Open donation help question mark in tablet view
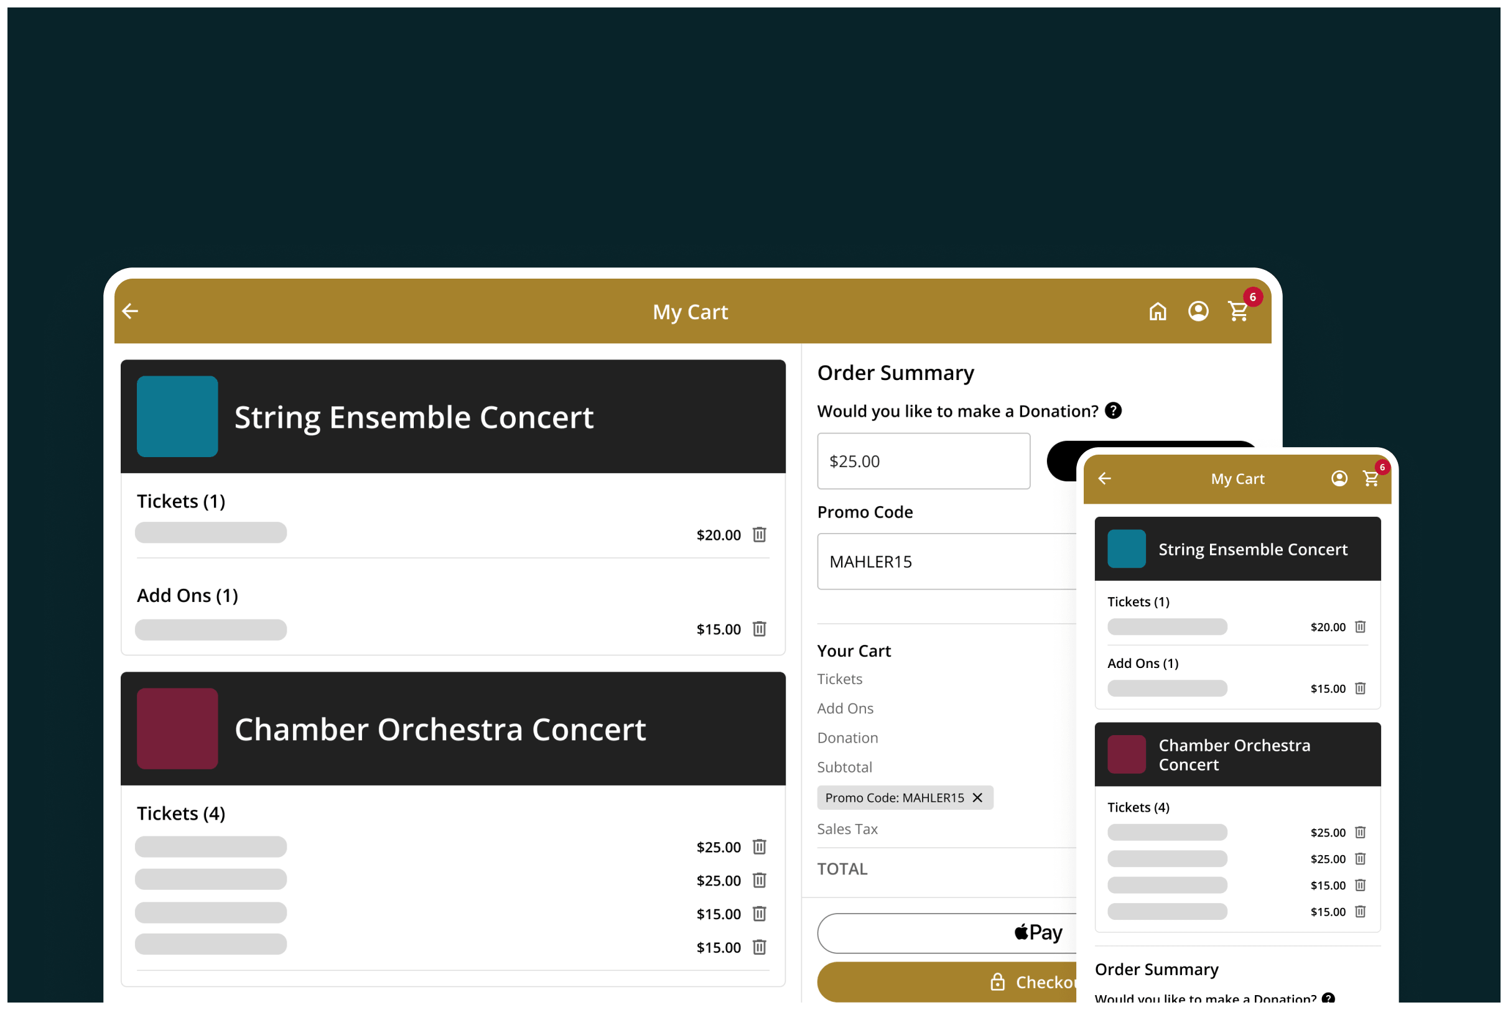The image size is (1508, 1010). (1112, 410)
